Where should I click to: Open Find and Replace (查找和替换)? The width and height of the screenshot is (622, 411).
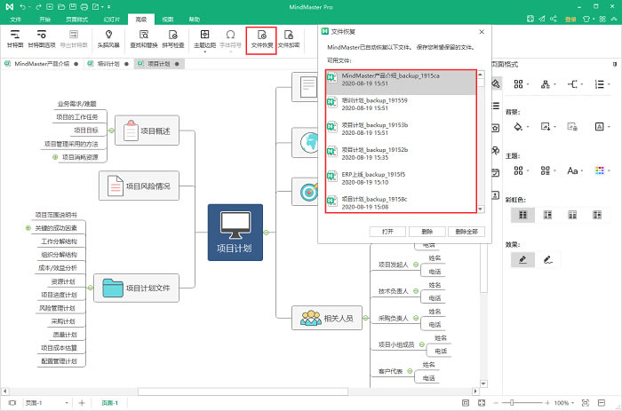(x=142, y=37)
